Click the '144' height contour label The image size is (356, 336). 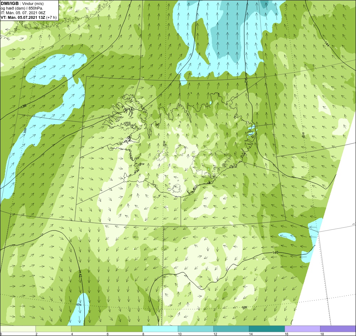tap(327, 44)
